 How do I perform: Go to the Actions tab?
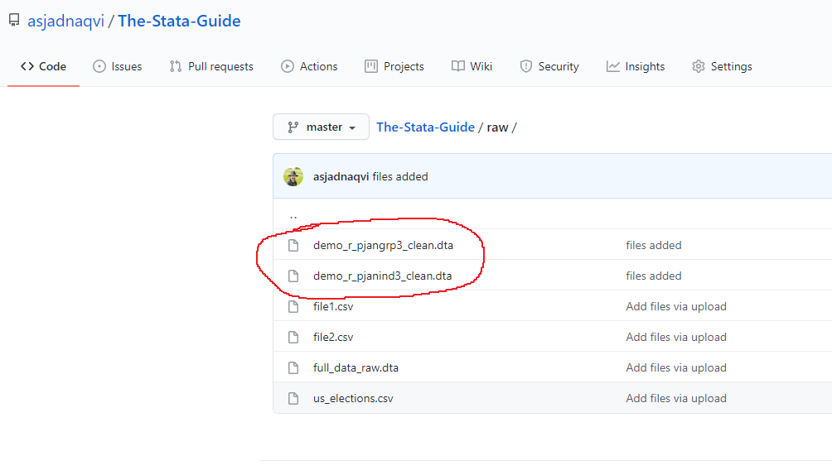coord(309,66)
